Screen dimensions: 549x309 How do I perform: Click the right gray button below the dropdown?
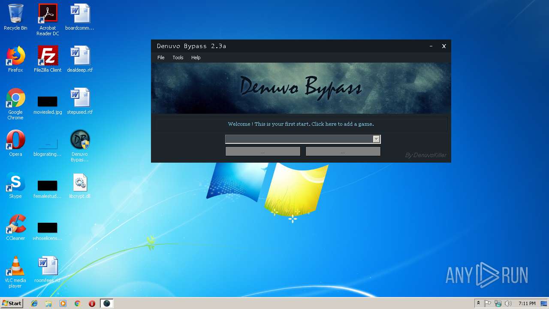[x=343, y=151]
